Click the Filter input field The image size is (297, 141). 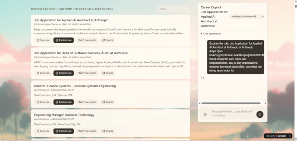(x=174, y=9)
